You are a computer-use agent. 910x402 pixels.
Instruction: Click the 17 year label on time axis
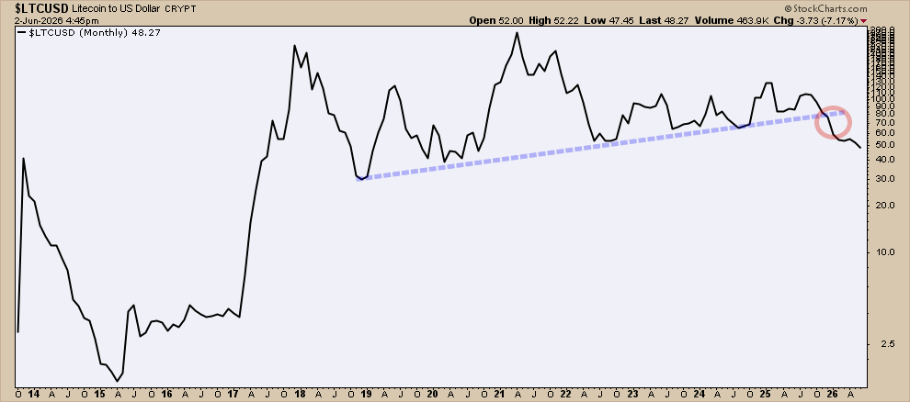[x=233, y=394]
